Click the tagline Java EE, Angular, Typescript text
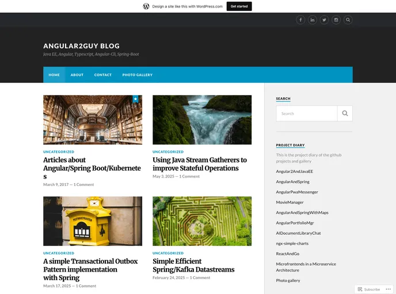The height and width of the screenshot is (294, 396). (x=91, y=54)
